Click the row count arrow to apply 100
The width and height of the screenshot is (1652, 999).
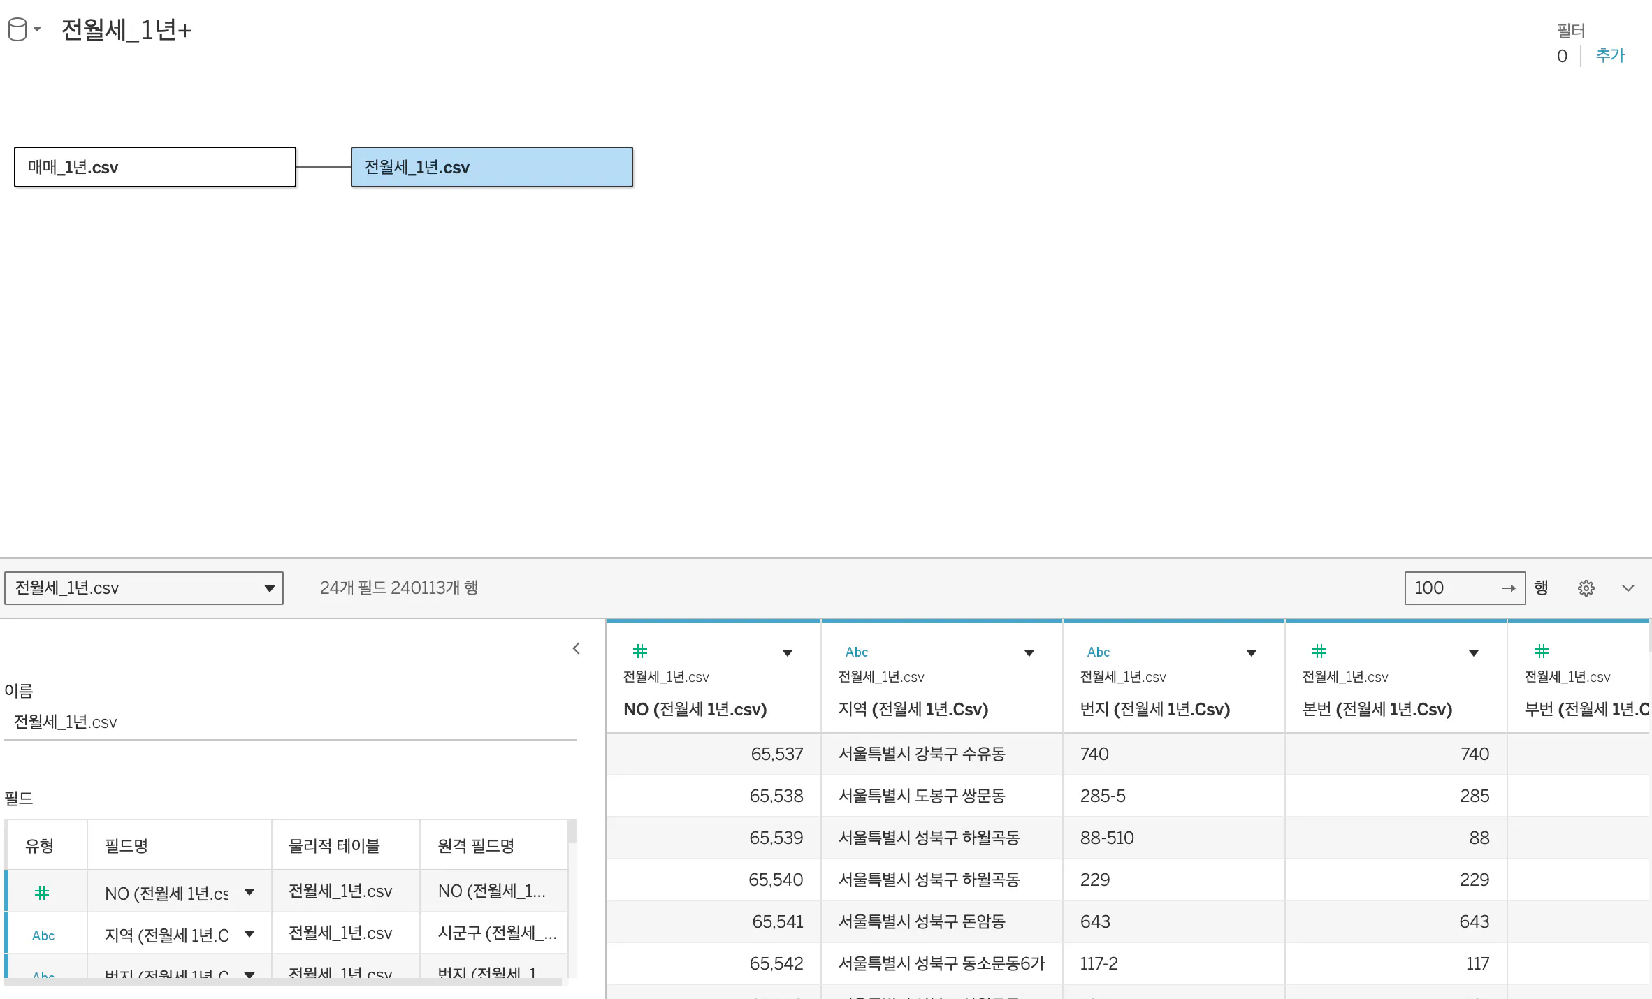(1509, 588)
